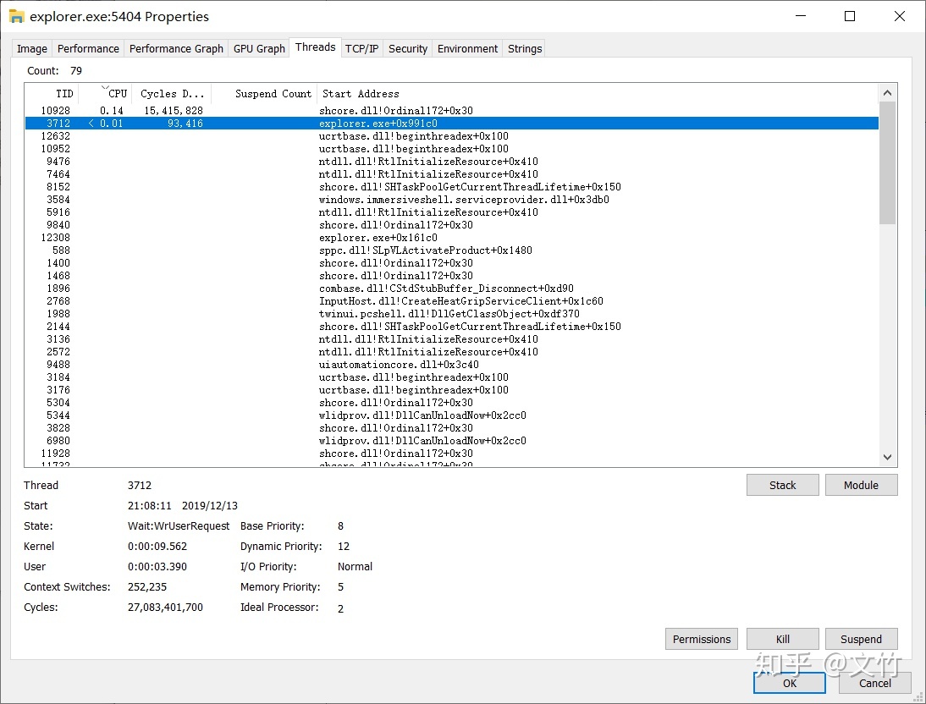The width and height of the screenshot is (926, 704).
Task: Select thread 3184 row
Action: tap(452, 377)
